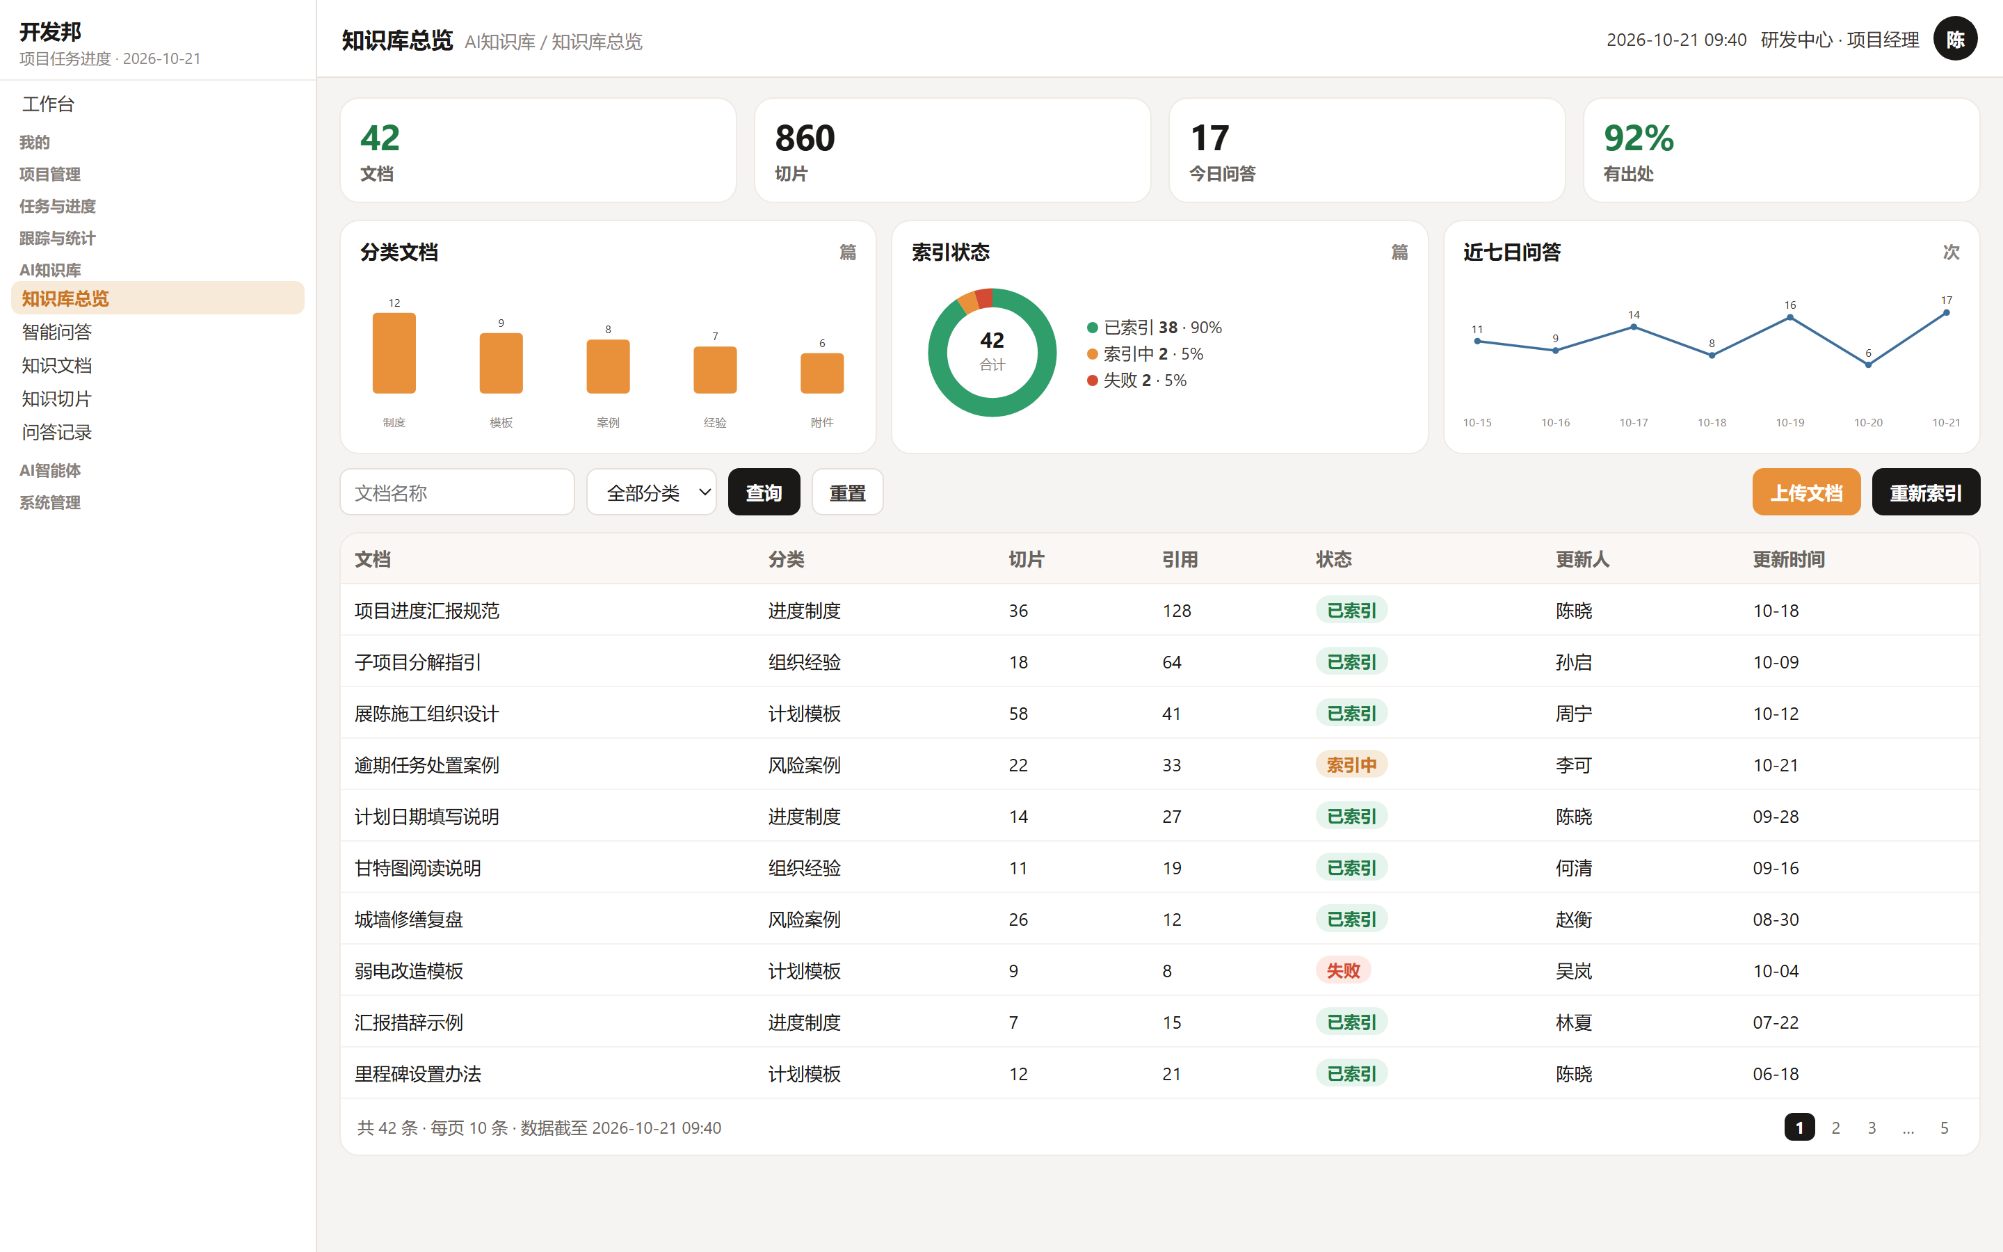The image size is (2003, 1252).
Task: Click the 附件 bar in 分类文档 chart
Action: coord(822,374)
